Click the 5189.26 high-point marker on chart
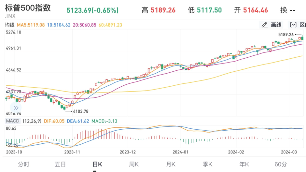The width and height of the screenshot is (306, 172). coord(286,35)
